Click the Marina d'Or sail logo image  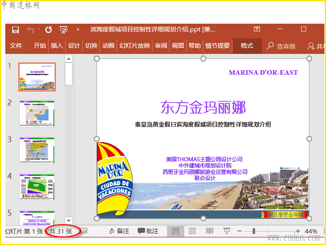(x=115, y=179)
